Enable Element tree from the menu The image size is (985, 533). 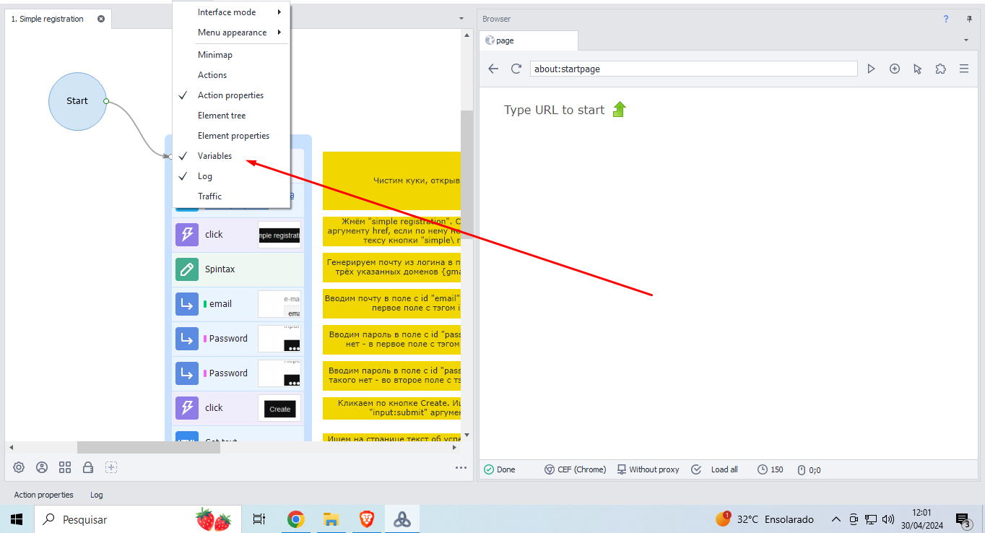click(230, 116)
